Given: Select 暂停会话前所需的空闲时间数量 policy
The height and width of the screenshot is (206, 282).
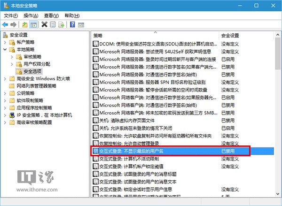Looking at the screenshot, I should tap(183, 90).
